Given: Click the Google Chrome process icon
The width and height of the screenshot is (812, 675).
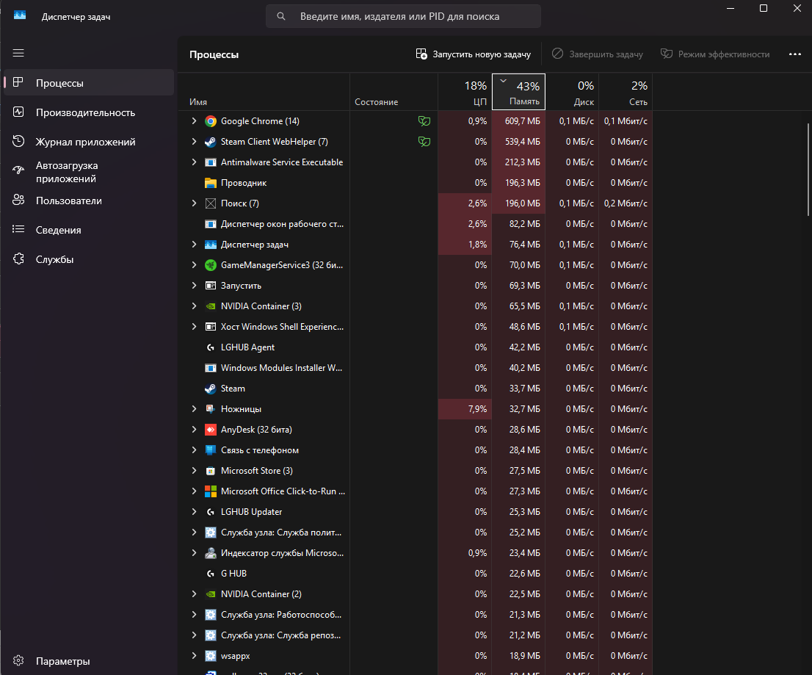Looking at the screenshot, I should (x=210, y=121).
